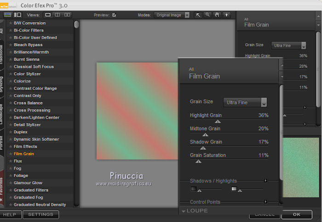This screenshot has height=222, width=322.
Task: Select the Cross Processing filter
Action: (x=32, y=110)
